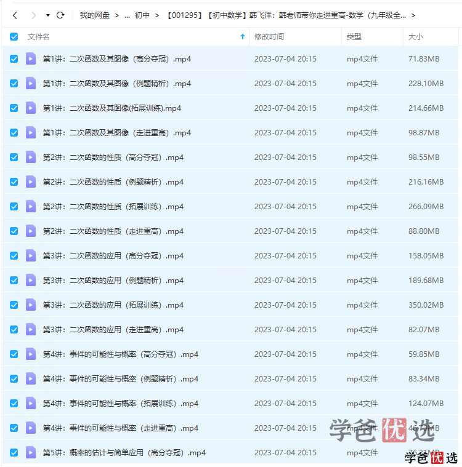Click video icon of 第4讲 (走进重高)
The width and height of the screenshot is (462, 467).
pyautogui.click(x=30, y=428)
